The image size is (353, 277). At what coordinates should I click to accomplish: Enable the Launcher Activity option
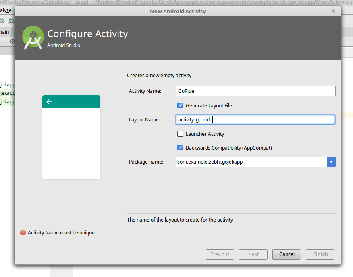pos(180,134)
